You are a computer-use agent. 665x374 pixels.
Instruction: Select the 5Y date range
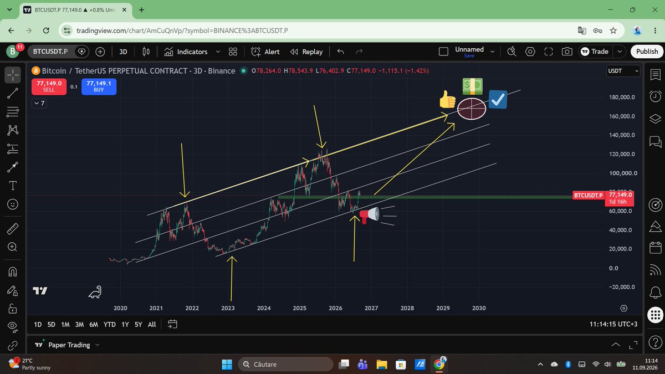pyautogui.click(x=139, y=324)
